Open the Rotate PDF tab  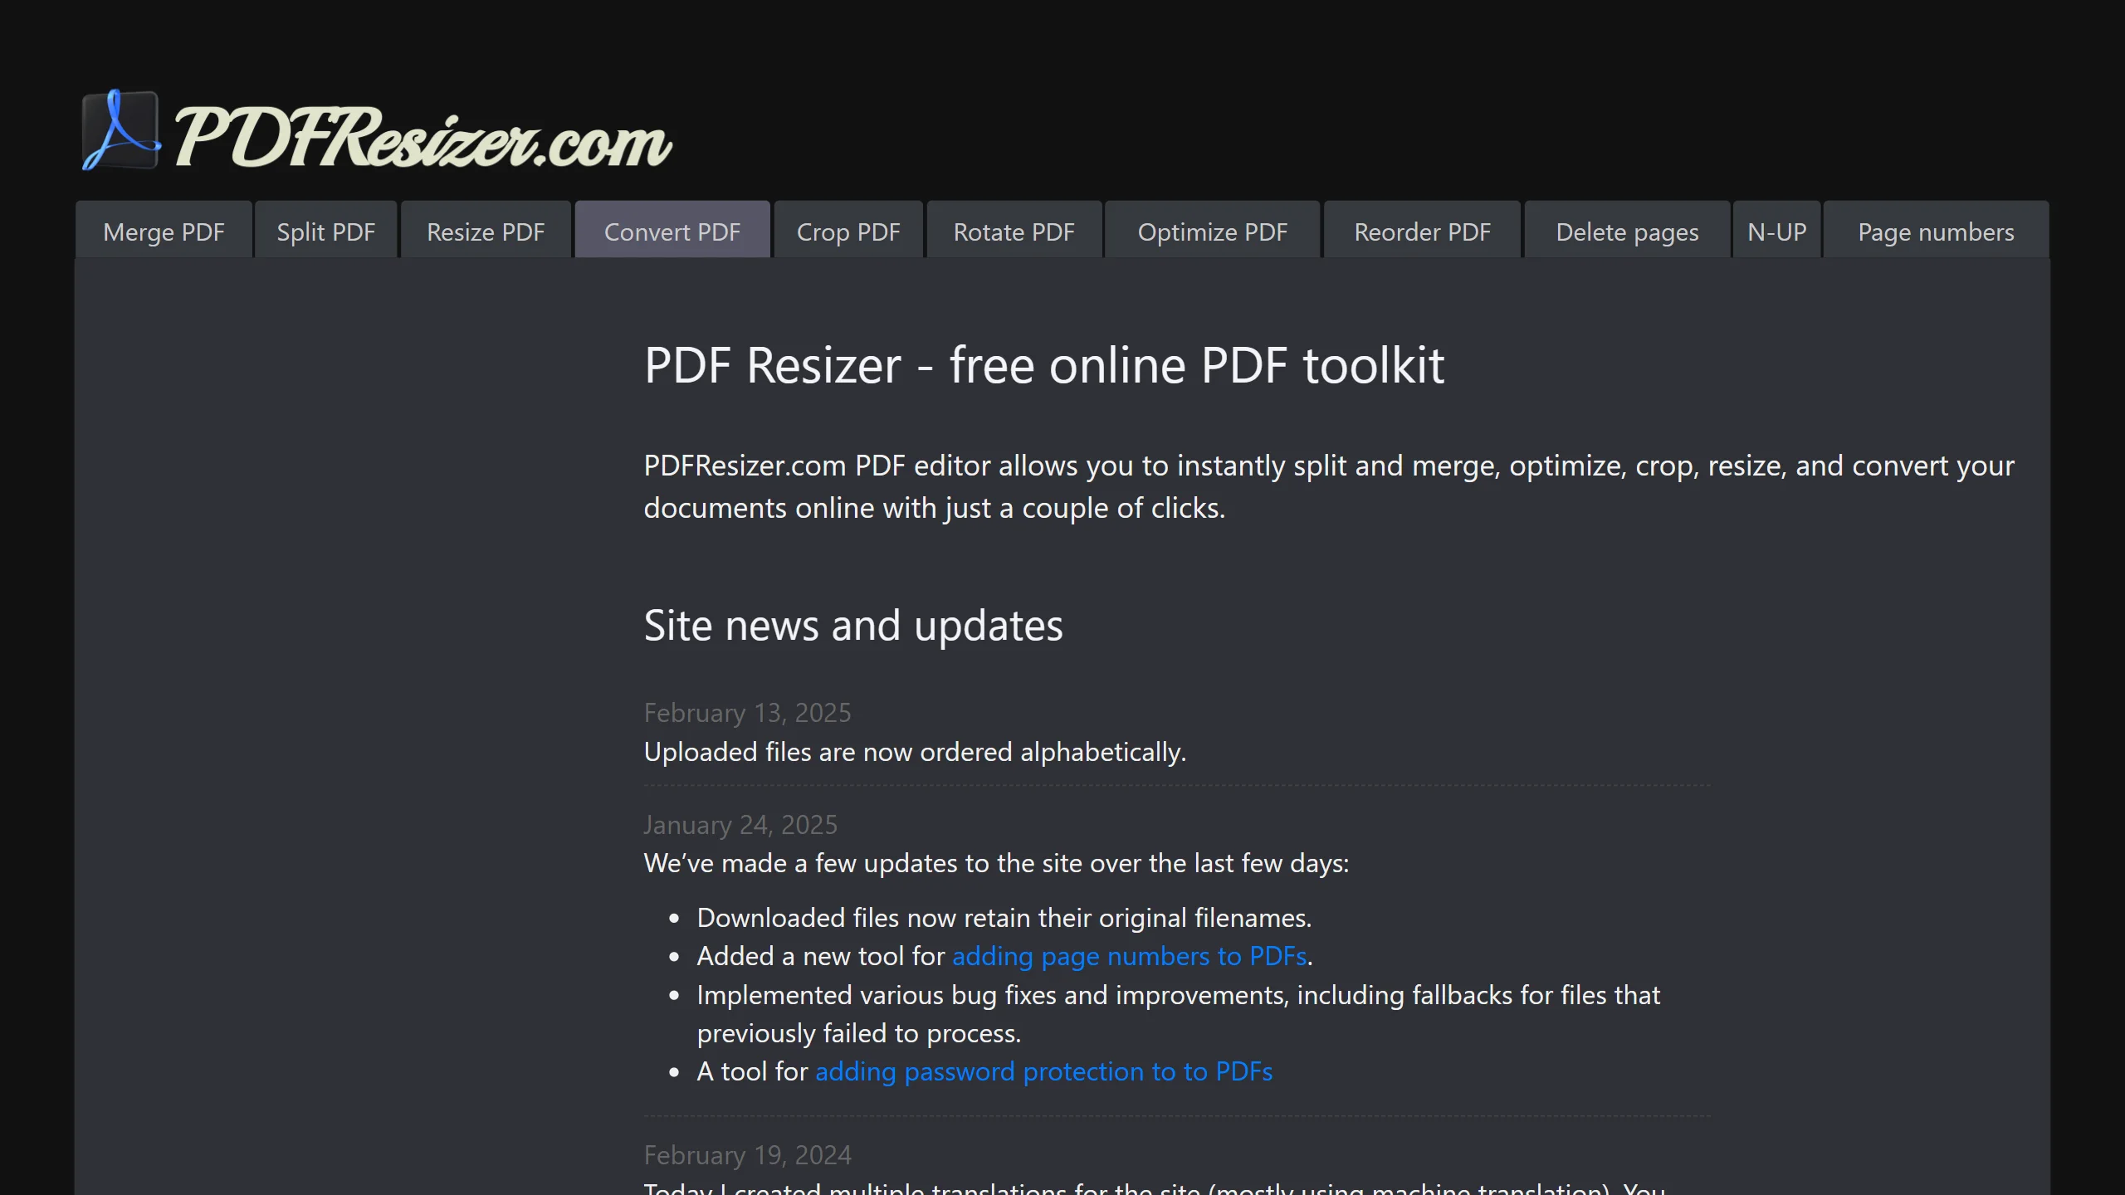coord(1014,232)
